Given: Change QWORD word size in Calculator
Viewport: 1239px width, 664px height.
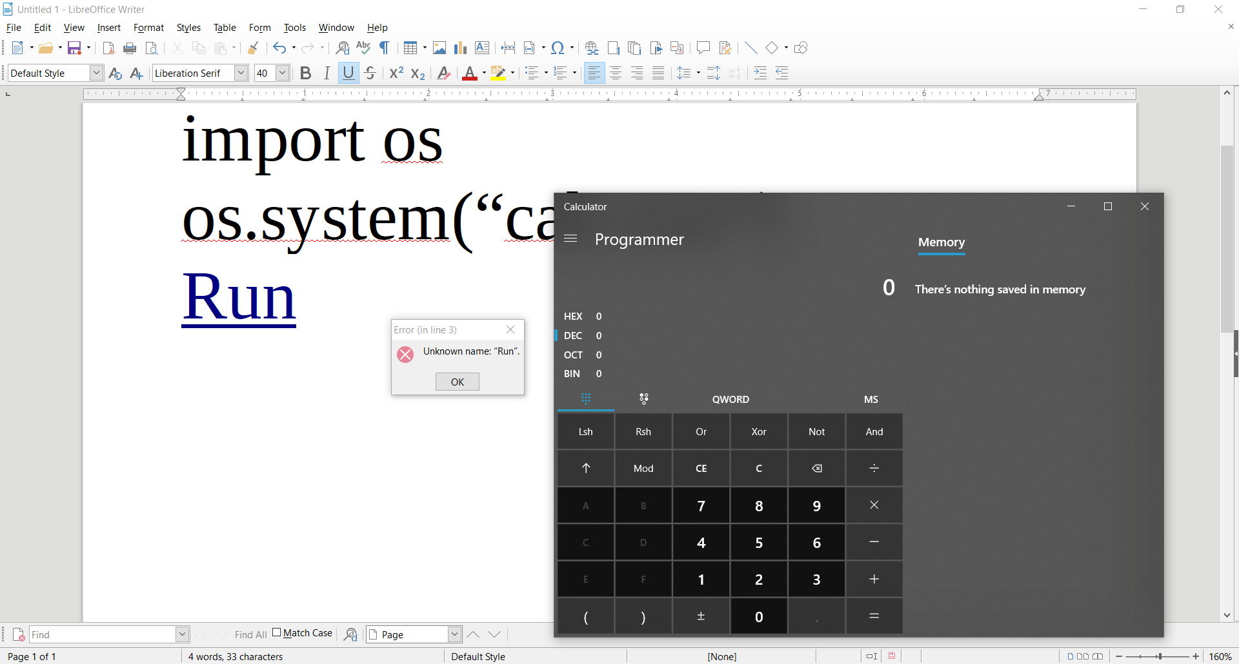Looking at the screenshot, I should pyautogui.click(x=730, y=399).
